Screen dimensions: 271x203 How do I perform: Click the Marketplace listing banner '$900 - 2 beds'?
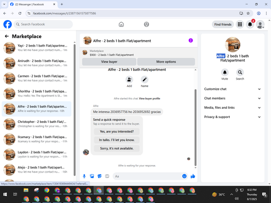point(138,53)
